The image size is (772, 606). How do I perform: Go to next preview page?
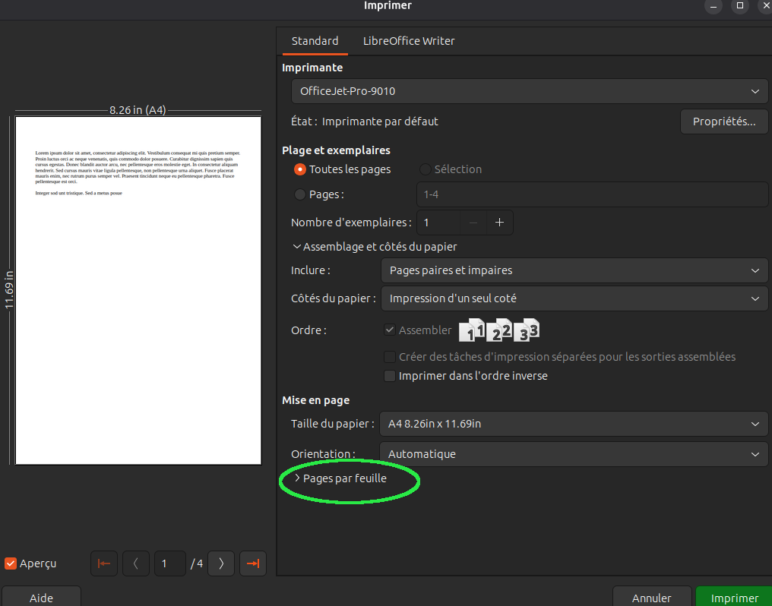coord(221,563)
